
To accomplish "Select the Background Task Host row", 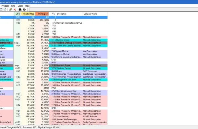I will 54,79.
